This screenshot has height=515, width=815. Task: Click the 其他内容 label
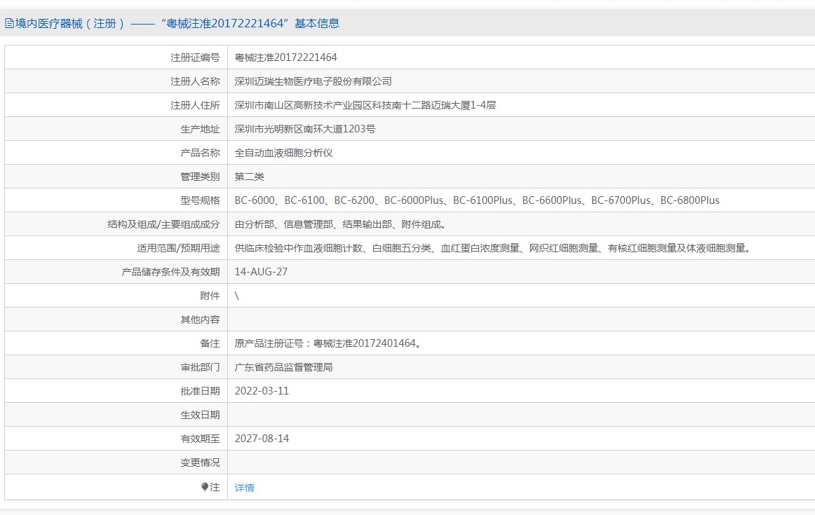[200, 320]
